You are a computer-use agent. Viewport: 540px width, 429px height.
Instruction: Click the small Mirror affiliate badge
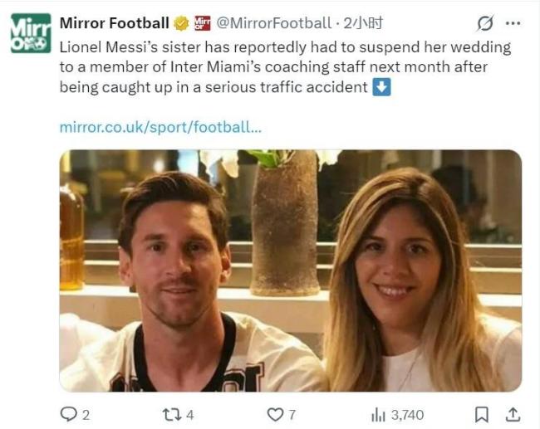(202, 23)
